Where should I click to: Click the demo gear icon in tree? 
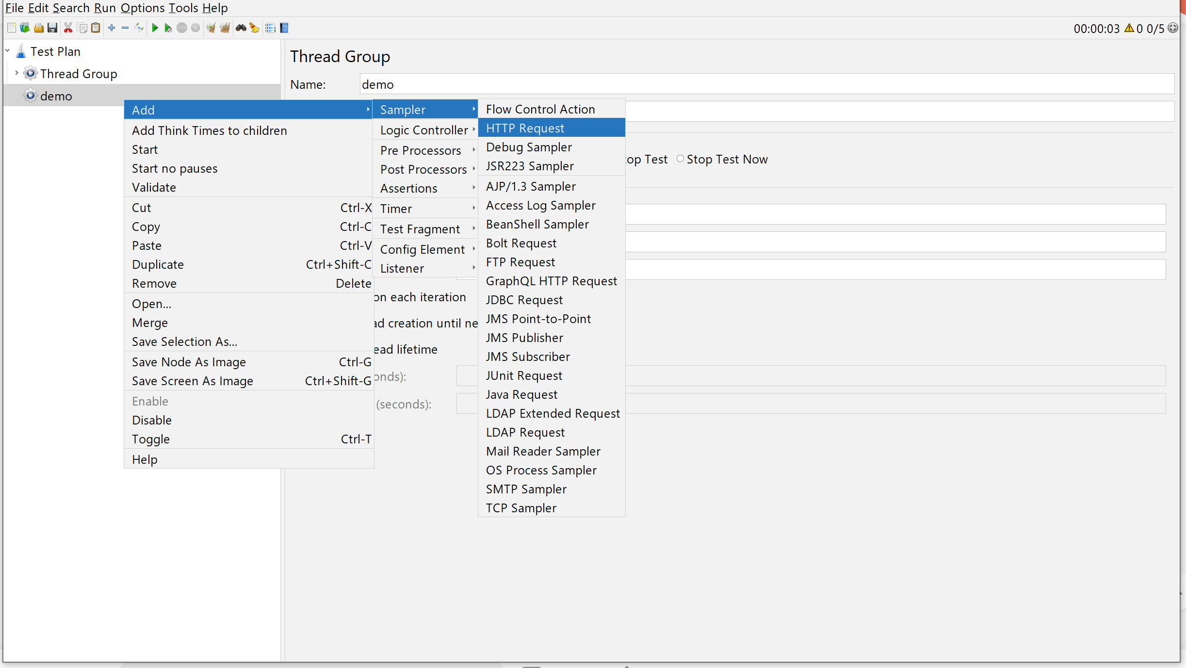pyautogui.click(x=31, y=96)
